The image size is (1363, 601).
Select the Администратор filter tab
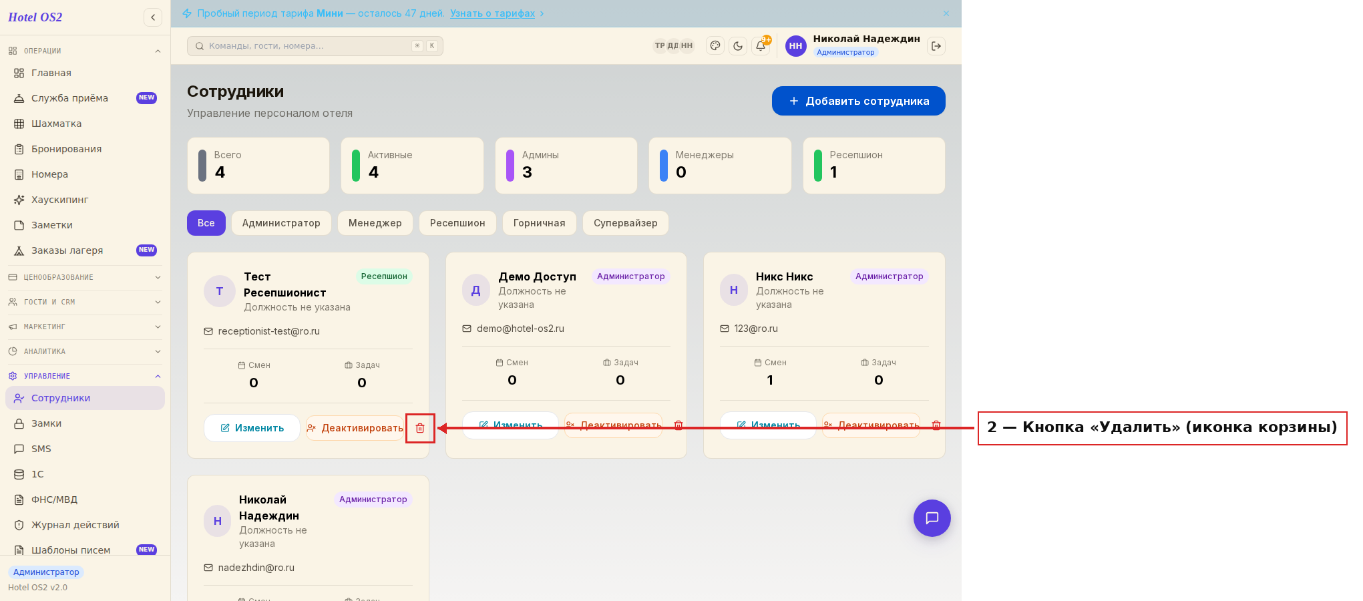pyautogui.click(x=281, y=223)
